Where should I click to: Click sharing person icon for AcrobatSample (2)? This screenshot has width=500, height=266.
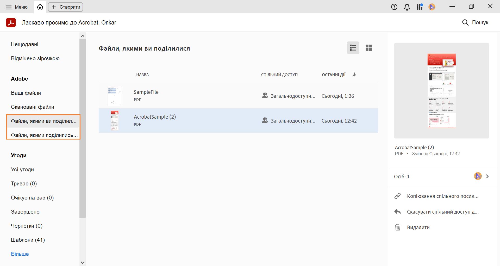click(265, 120)
